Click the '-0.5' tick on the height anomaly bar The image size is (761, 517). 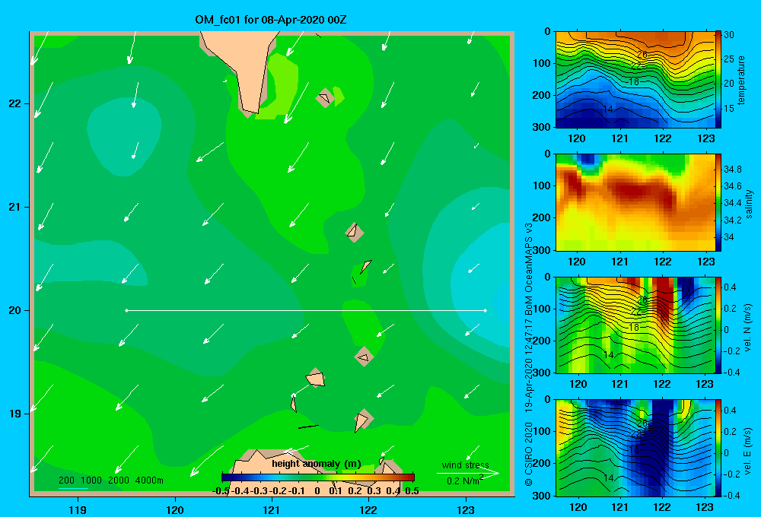pyautogui.click(x=221, y=491)
